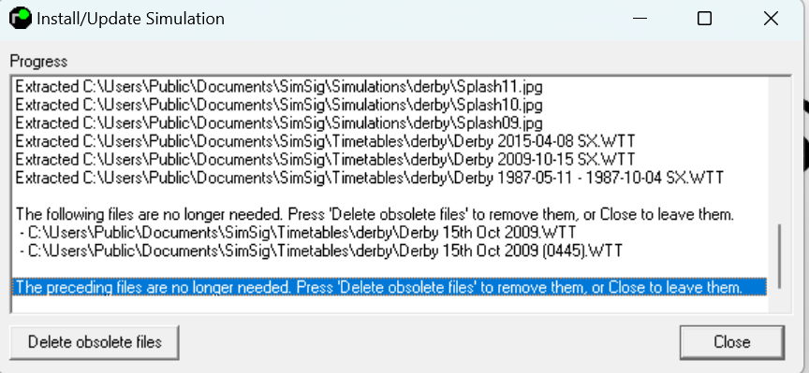Minimize the Install/Update Simulation window

(640, 19)
